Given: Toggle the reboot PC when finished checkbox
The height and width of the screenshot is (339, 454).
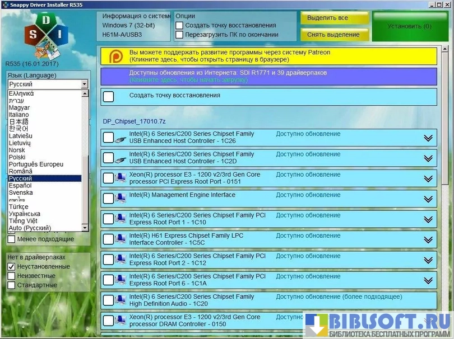Looking at the screenshot, I should point(179,35).
